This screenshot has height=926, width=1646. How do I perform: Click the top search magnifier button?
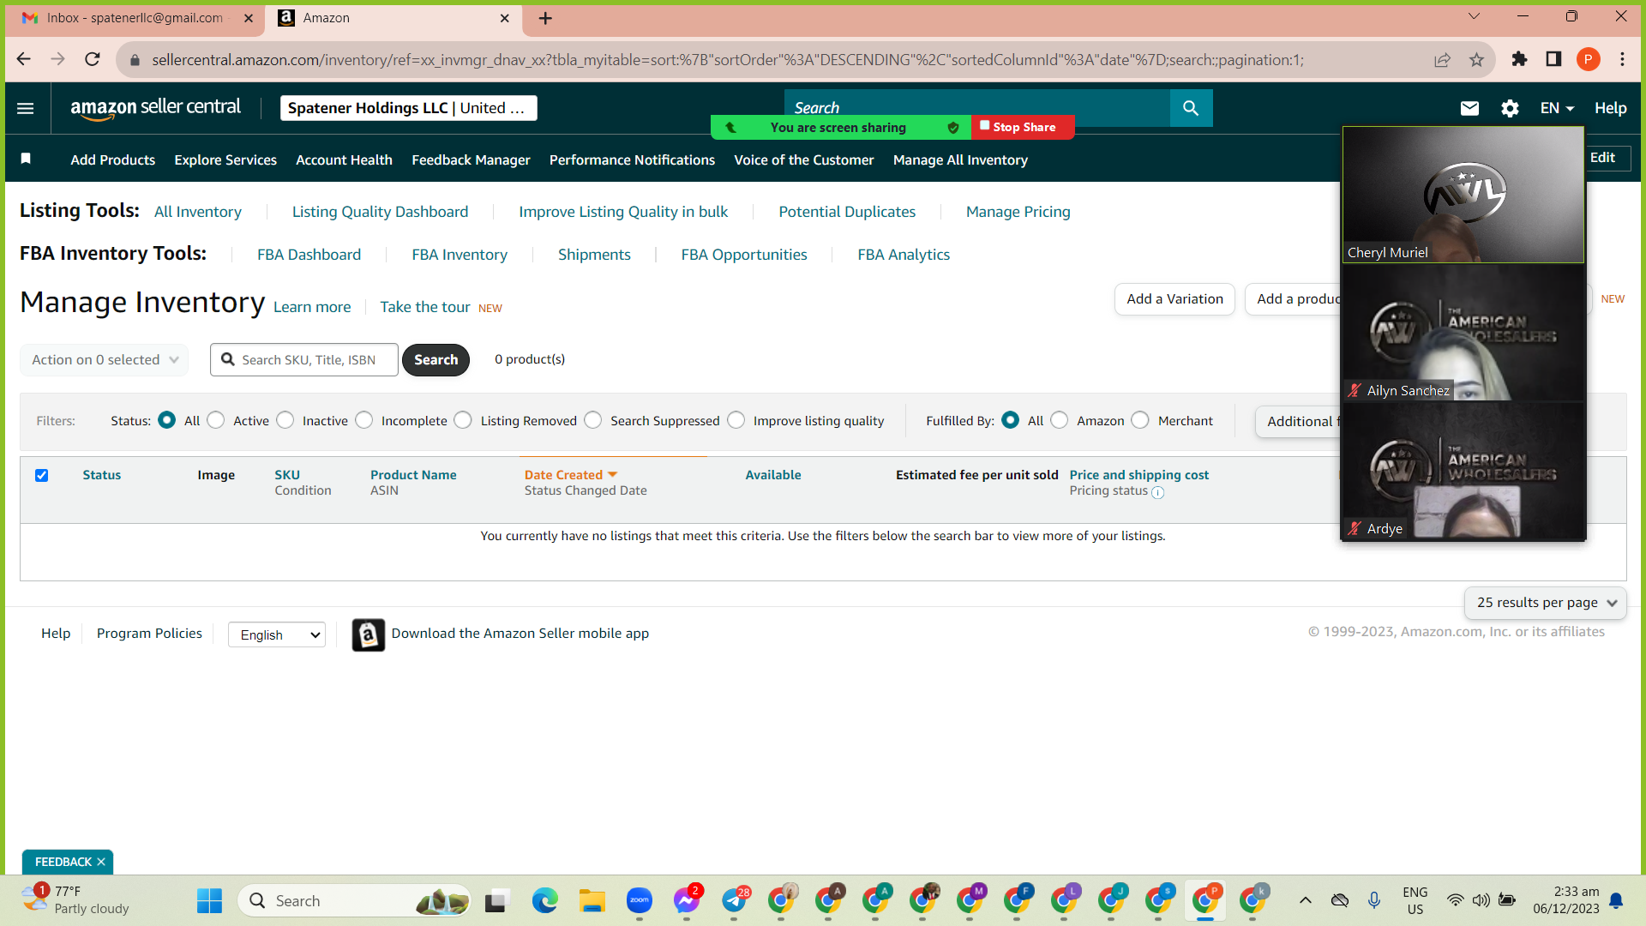pyautogui.click(x=1191, y=108)
